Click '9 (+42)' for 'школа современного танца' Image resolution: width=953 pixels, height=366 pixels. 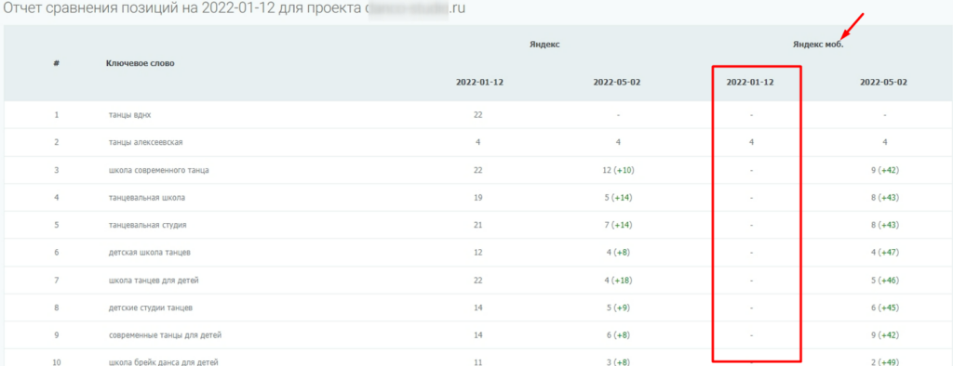click(x=885, y=171)
